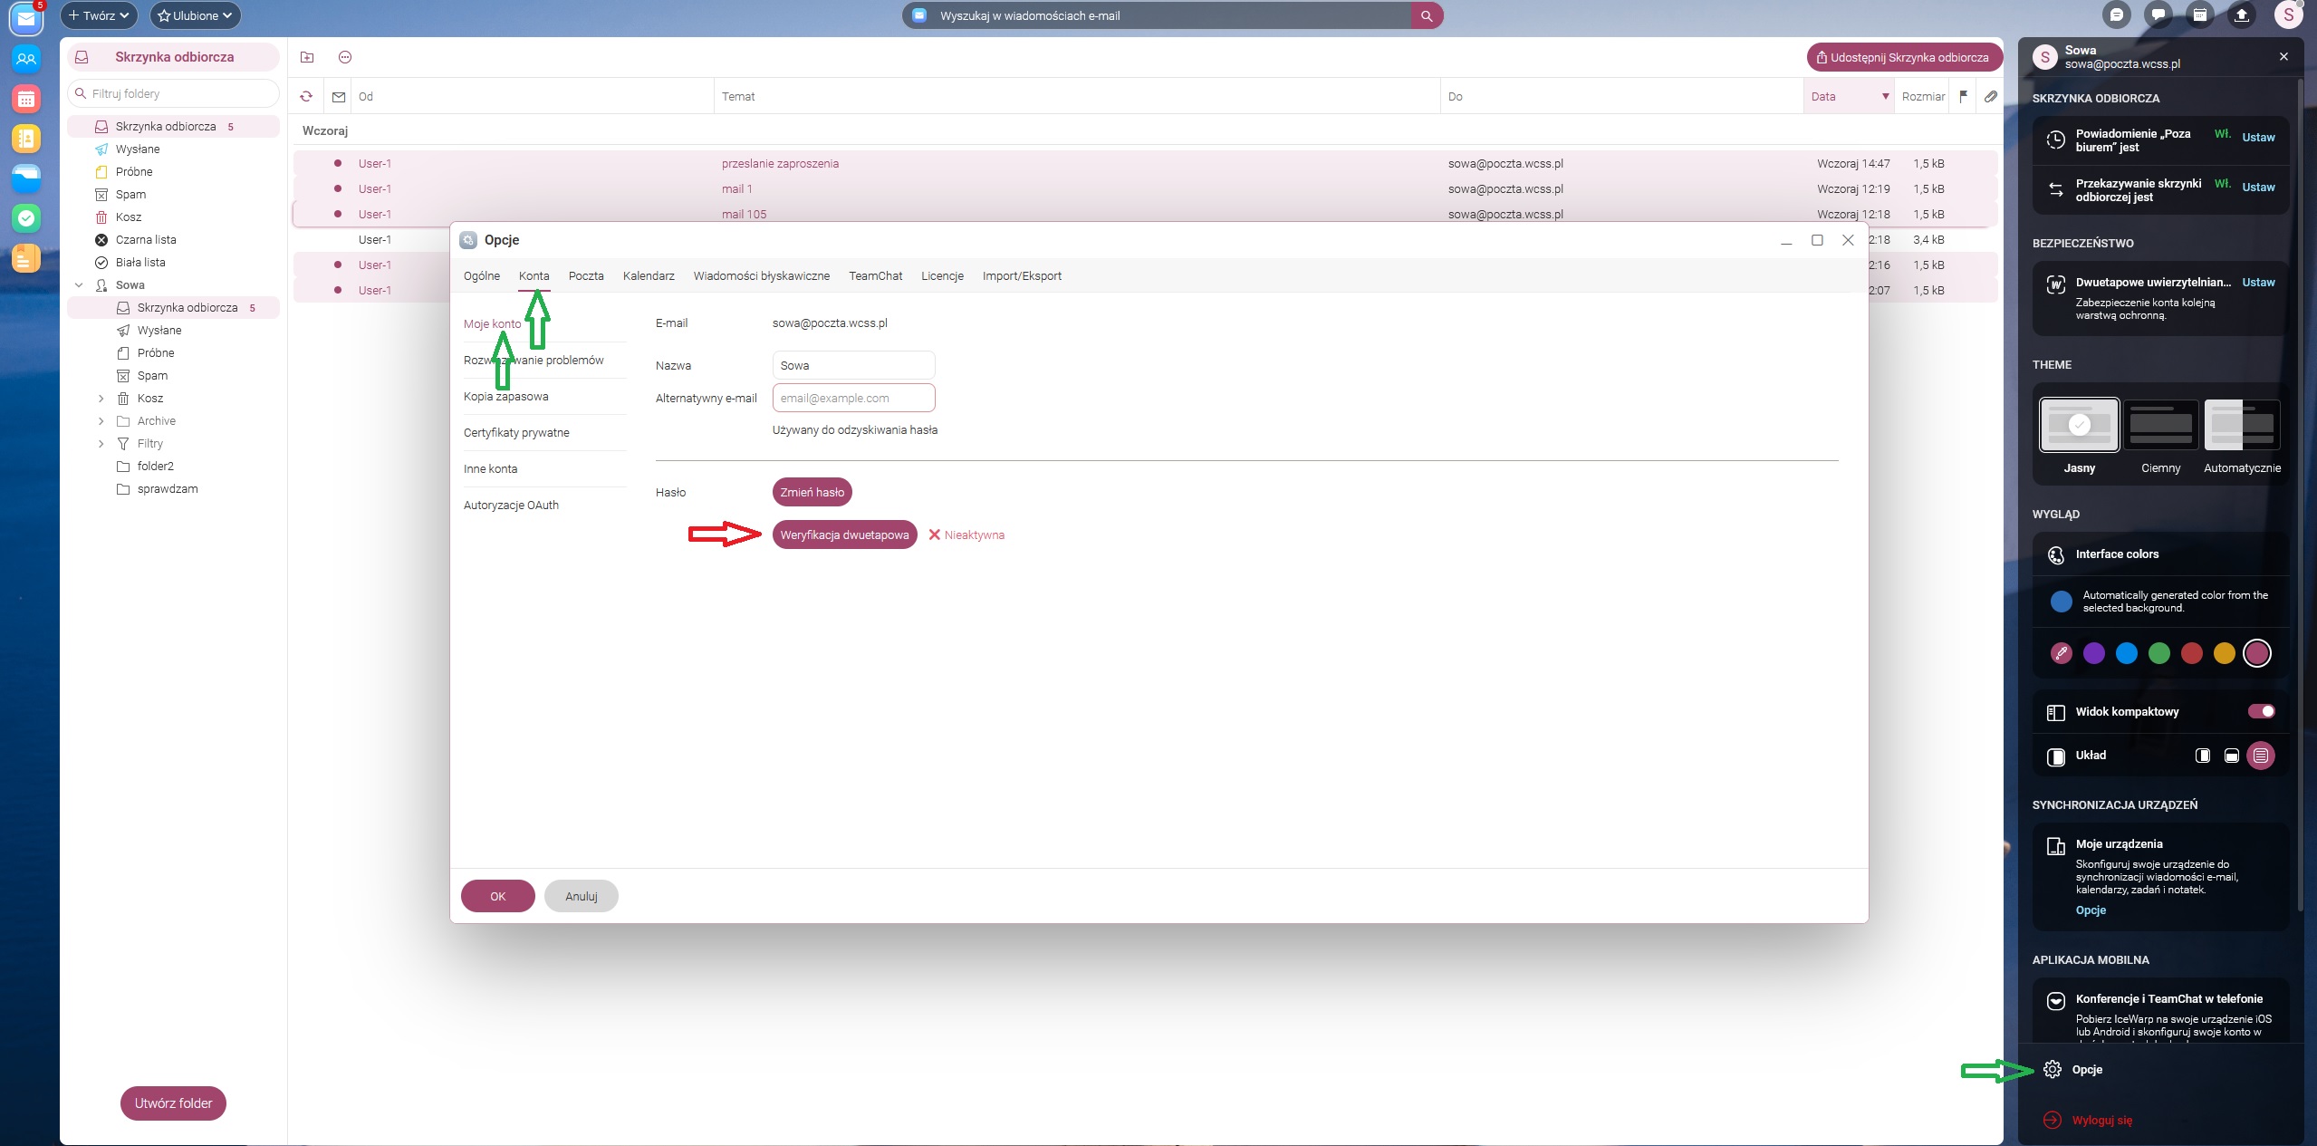Select the Ciemny theme option
The width and height of the screenshot is (2317, 1146).
[2160, 426]
